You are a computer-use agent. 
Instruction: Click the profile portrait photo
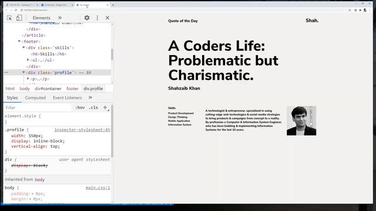click(x=301, y=121)
